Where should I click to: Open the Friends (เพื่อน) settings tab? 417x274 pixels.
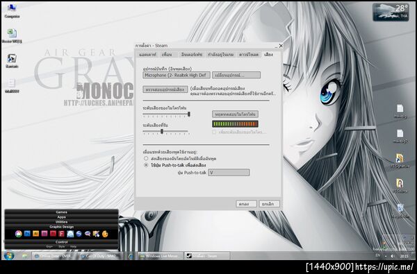pos(167,54)
